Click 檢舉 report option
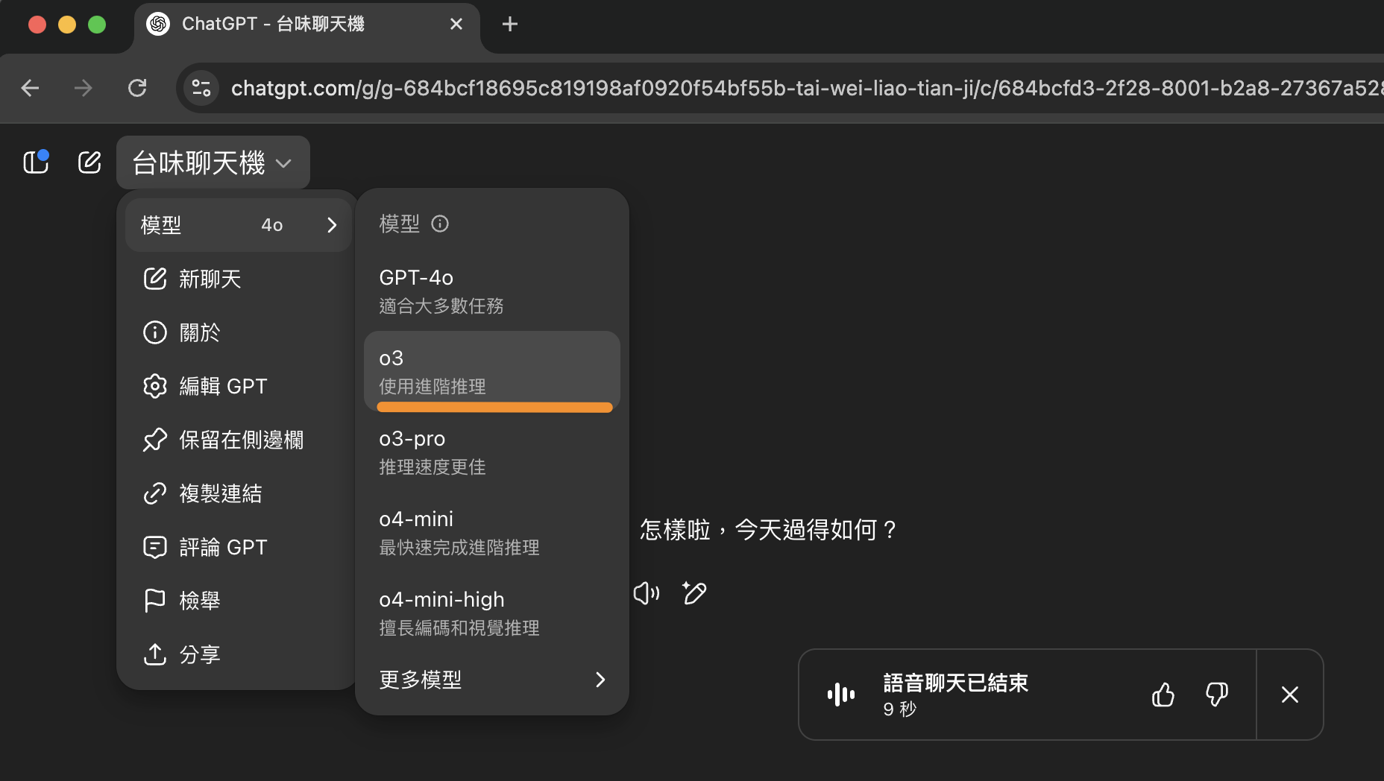 point(239,601)
